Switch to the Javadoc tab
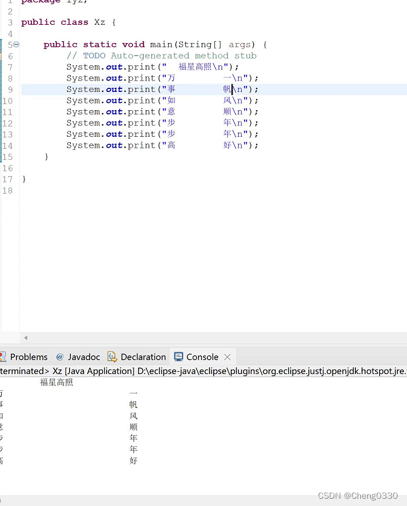The image size is (407, 506). 78,357
